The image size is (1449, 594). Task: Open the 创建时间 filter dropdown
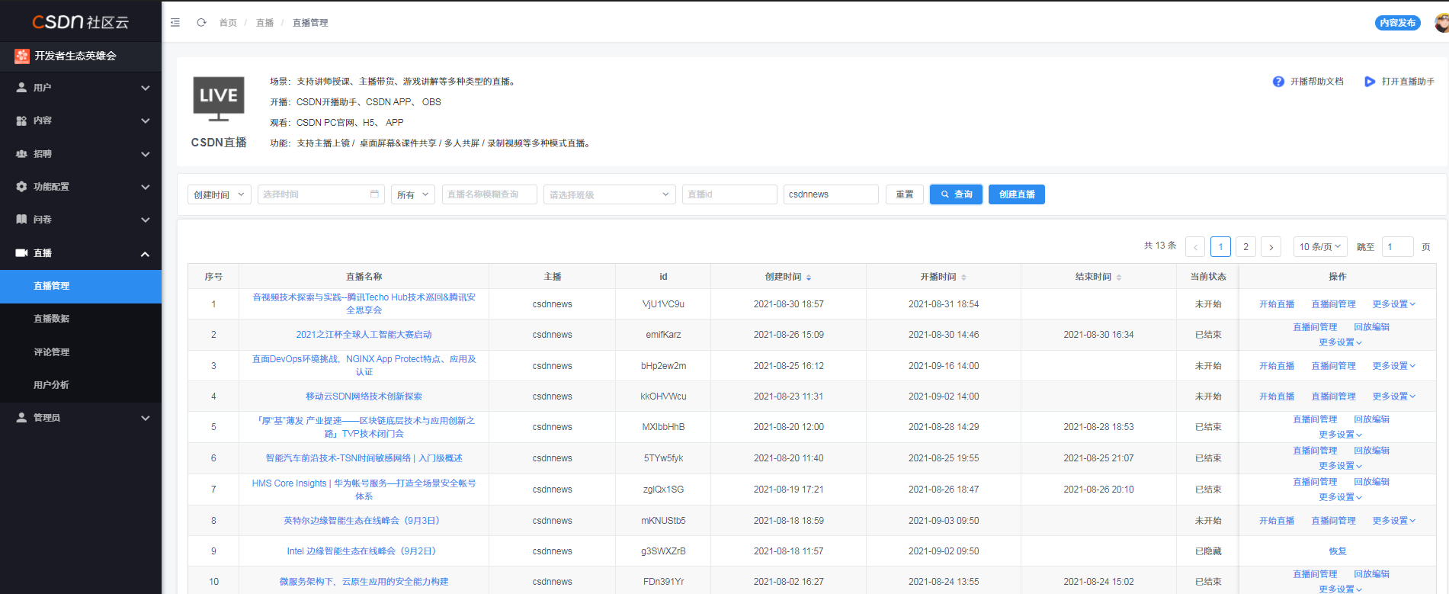click(220, 194)
